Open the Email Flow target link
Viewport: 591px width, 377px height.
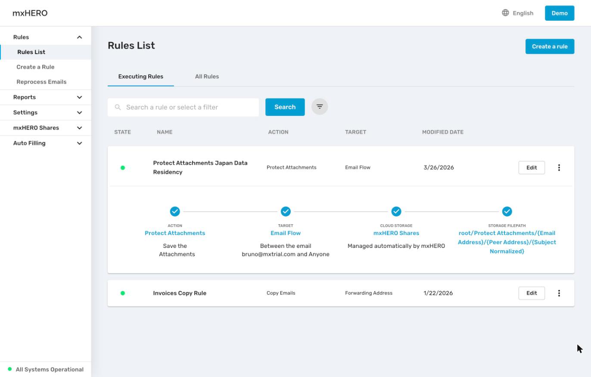tap(286, 233)
